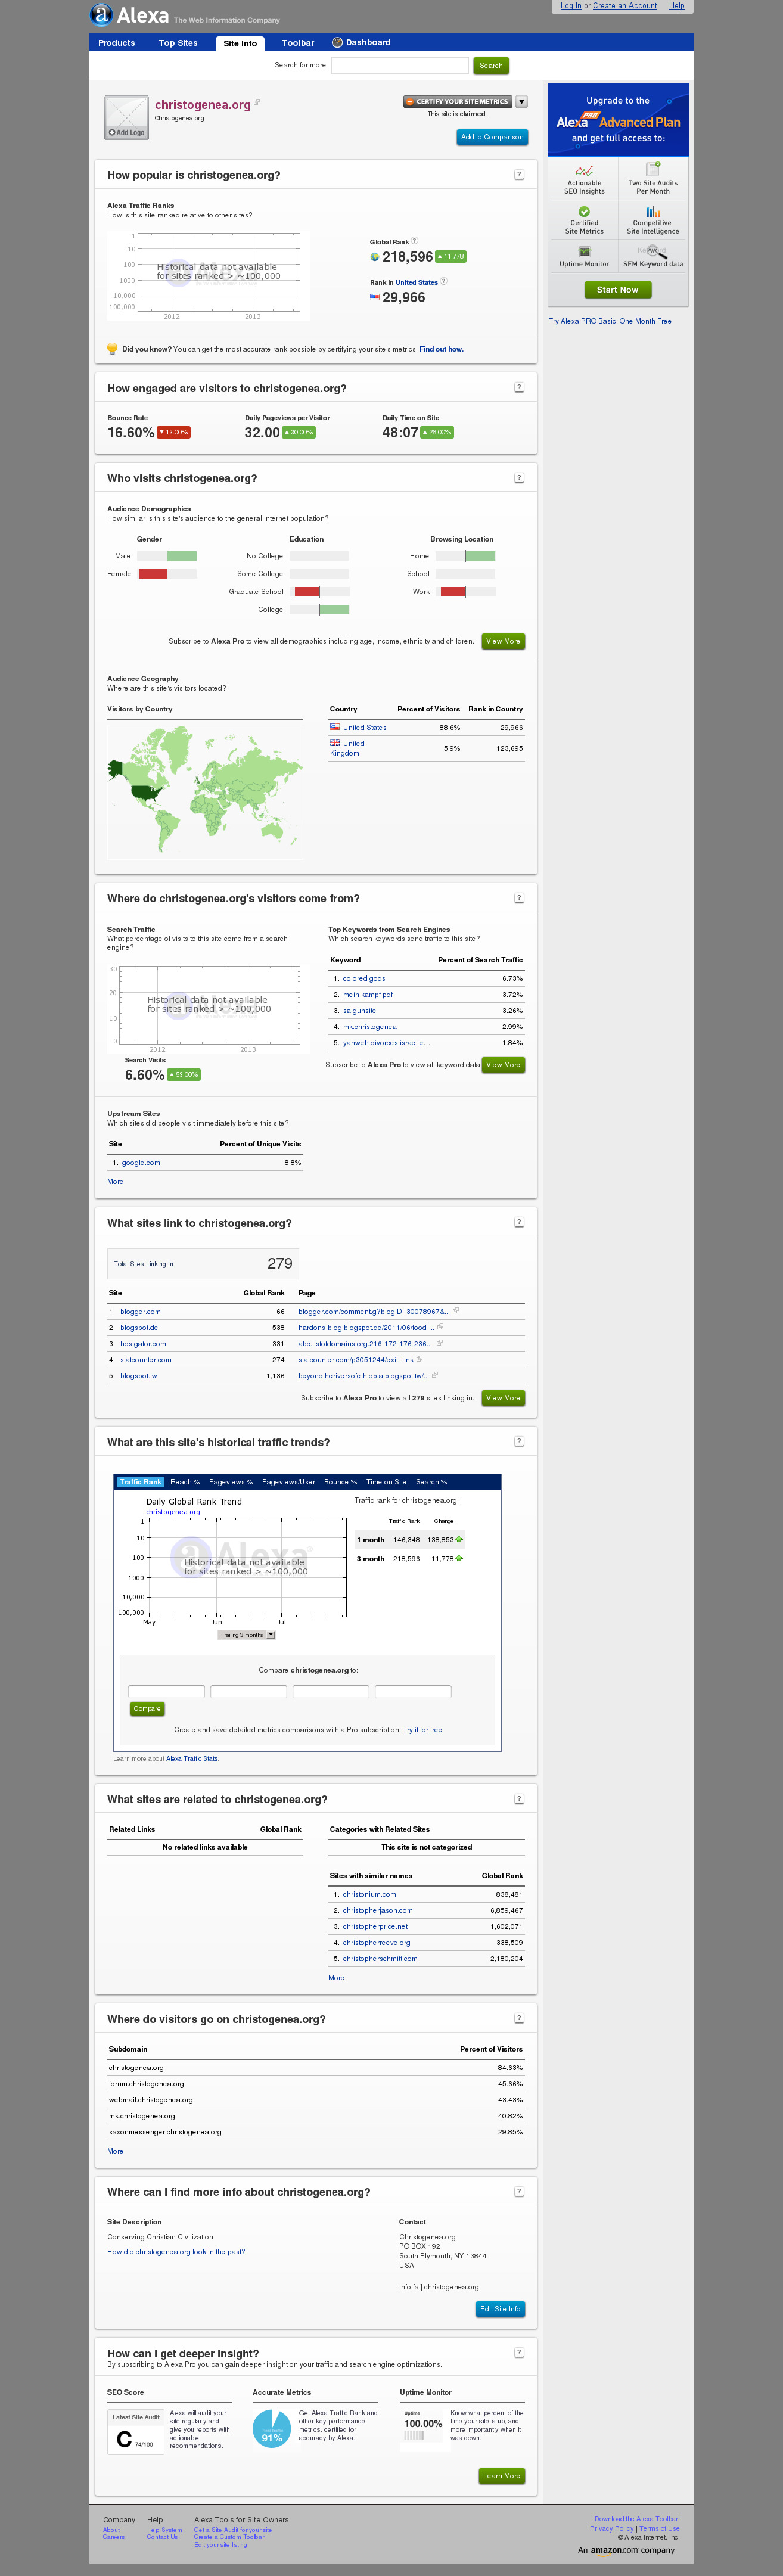This screenshot has height=2576, width=783.
Task: Open 'Try Alexa PRO Basic: One Month Free' link
Action: click(610, 321)
